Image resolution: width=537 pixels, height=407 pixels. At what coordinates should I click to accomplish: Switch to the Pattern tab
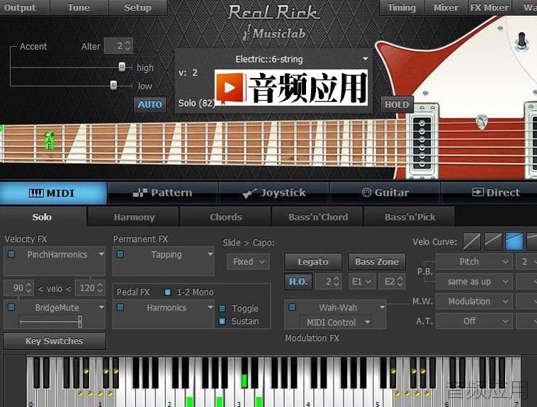click(x=163, y=193)
